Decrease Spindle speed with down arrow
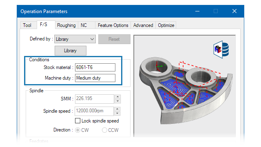This screenshot has width=261, height=147. pyautogui.click(x=117, y=114)
